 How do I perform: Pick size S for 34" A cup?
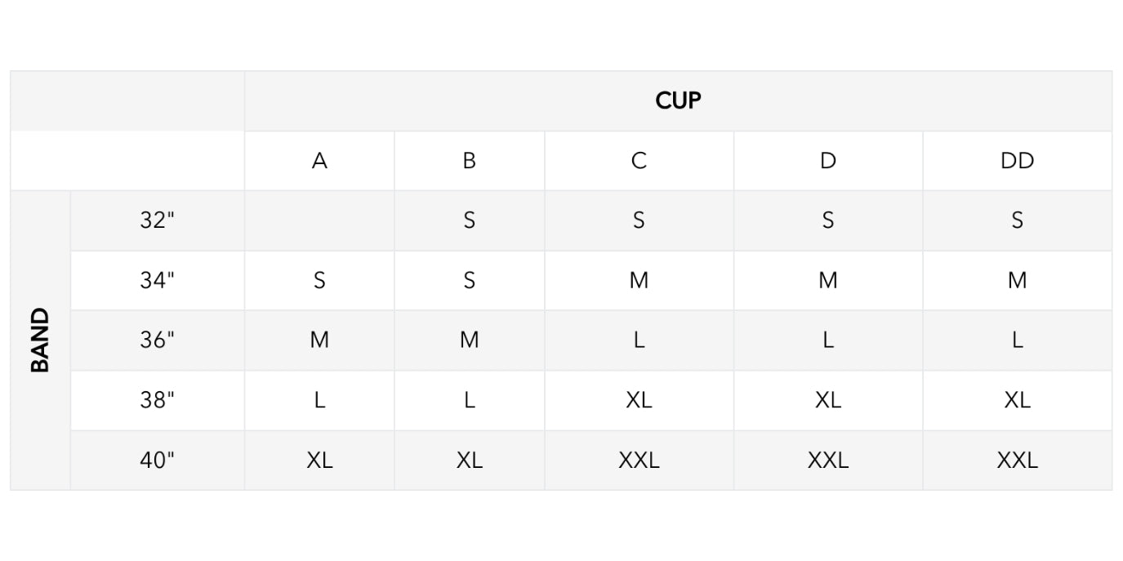pos(319,280)
